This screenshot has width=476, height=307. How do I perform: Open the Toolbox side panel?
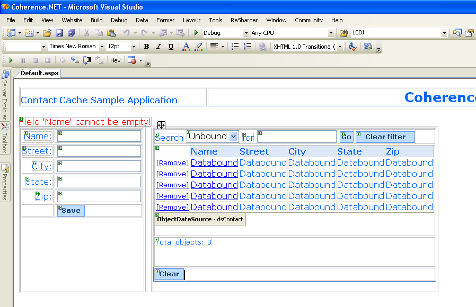(5, 138)
